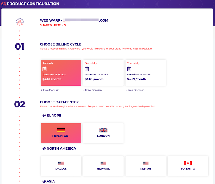
Task: Select the Frankfurt datacenter
Action: (x=61, y=133)
